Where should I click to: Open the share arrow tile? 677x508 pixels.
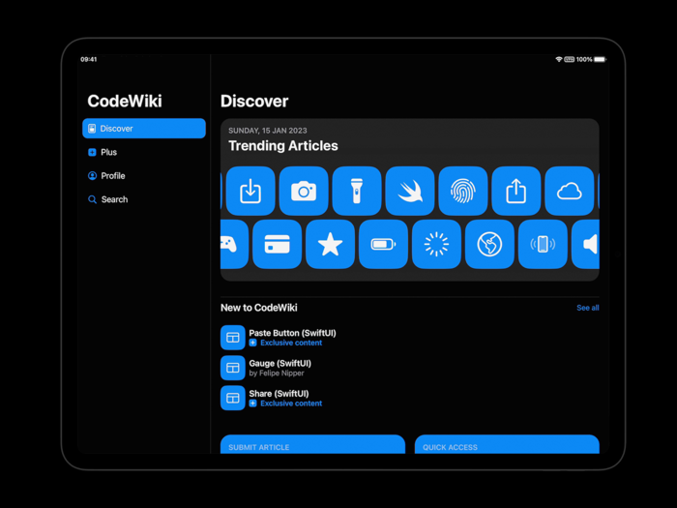pyautogui.click(x=515, y=191)
